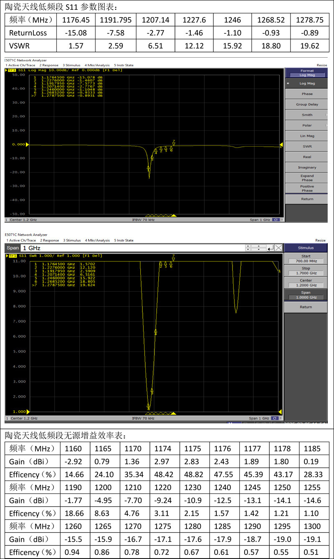This screenshot has height=559, width=334.
Task: Open 3 Stimulus menu above the Span bar
Action: pos(72,240)
